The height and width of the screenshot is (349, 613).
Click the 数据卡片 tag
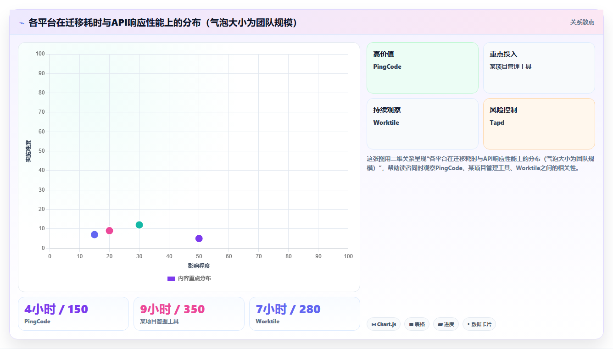(479, 324)
